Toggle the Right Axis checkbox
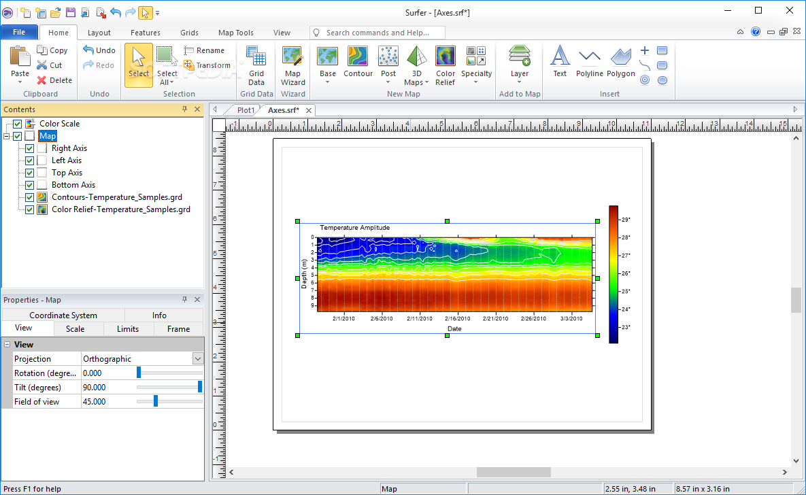This screenshot has width=806, height=495. 30,148
